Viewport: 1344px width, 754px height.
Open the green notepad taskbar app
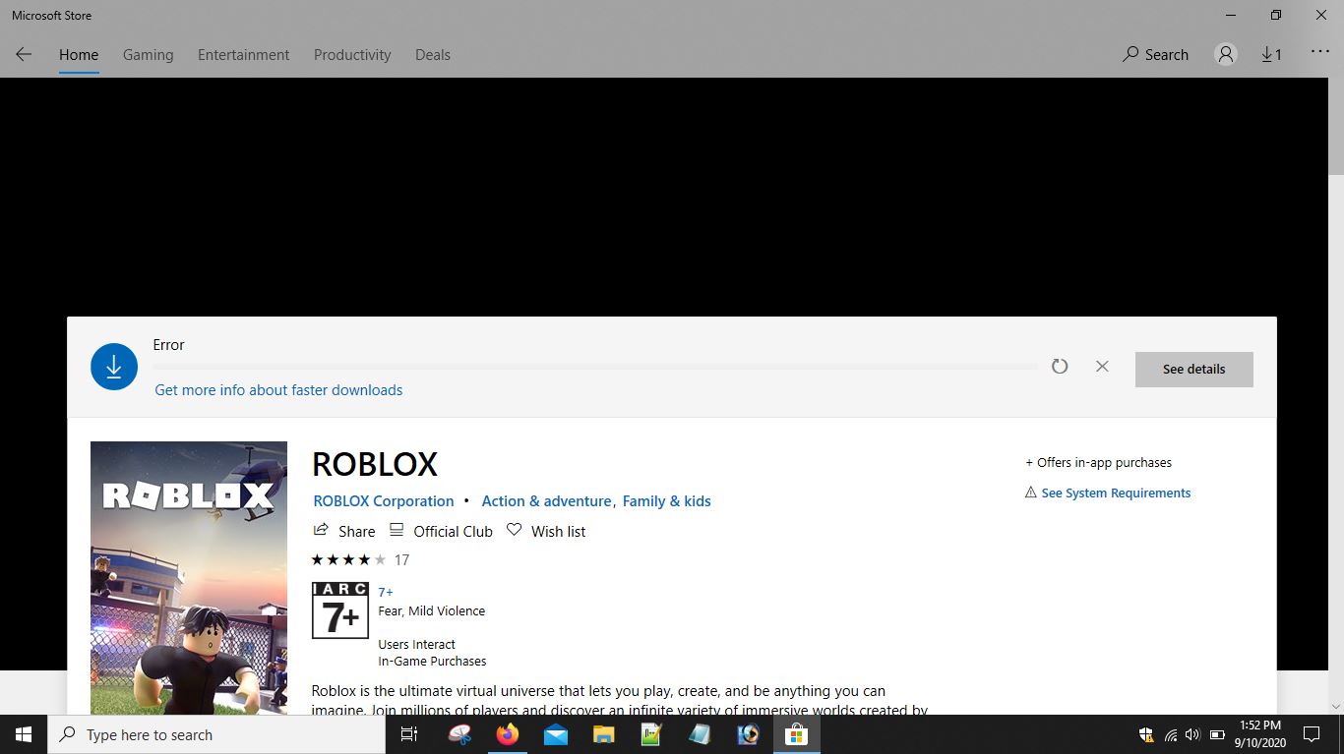pos(651,734)
